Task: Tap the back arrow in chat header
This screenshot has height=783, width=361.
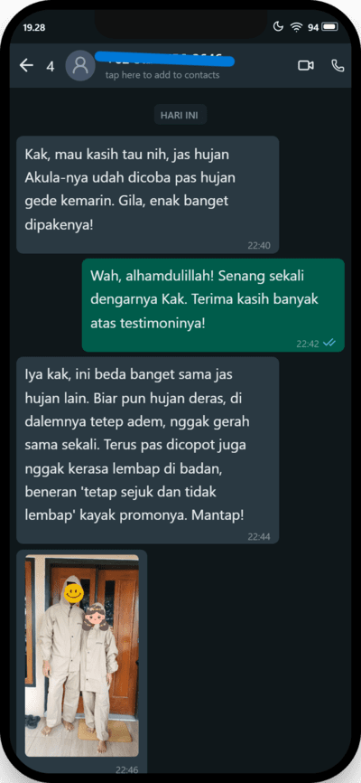Action: 26,65
